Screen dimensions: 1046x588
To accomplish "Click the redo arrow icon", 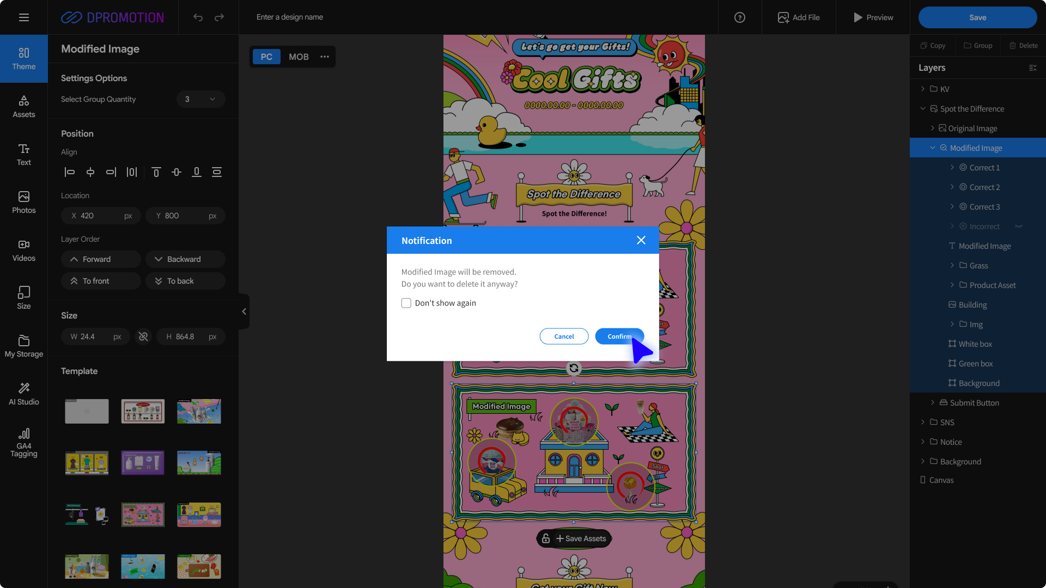I will [219, 17].
